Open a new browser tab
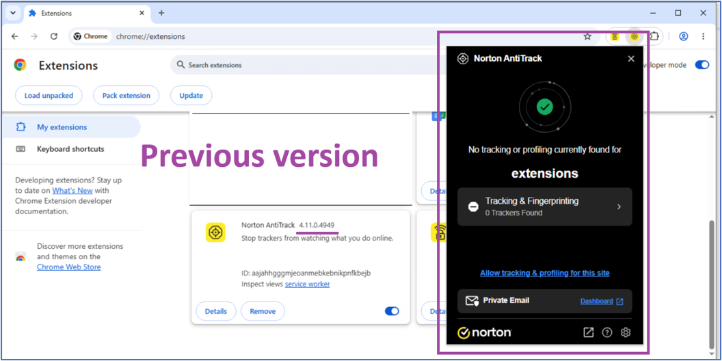The image size is (722, 361). [161, 13]
